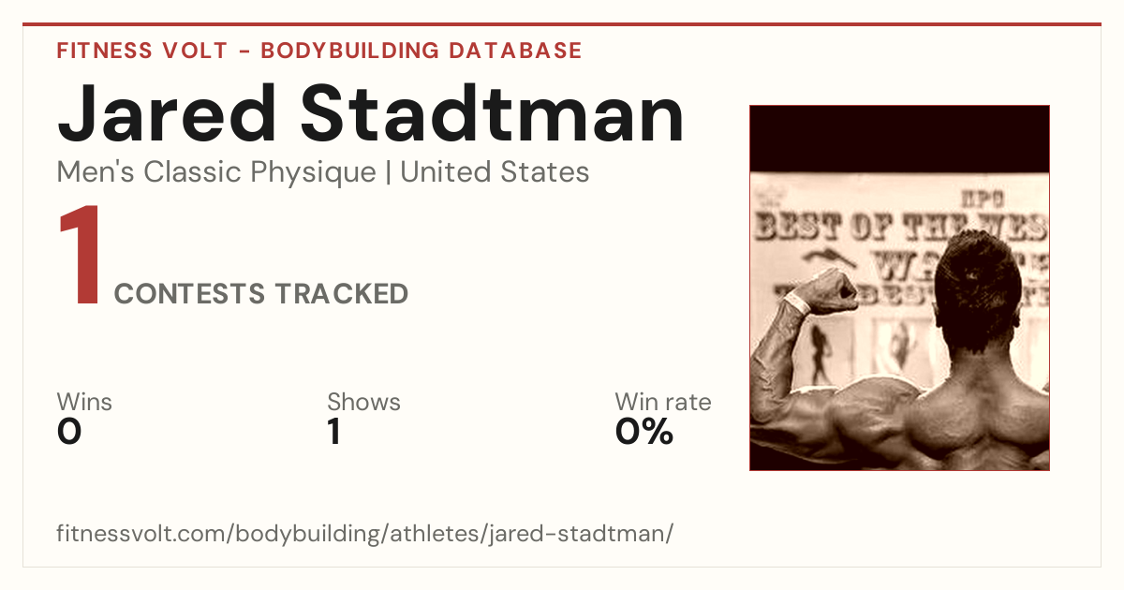Open the fitnessvolt.com athlete URL
This screenshot has height=590, width=1124.
click(365, 534)
